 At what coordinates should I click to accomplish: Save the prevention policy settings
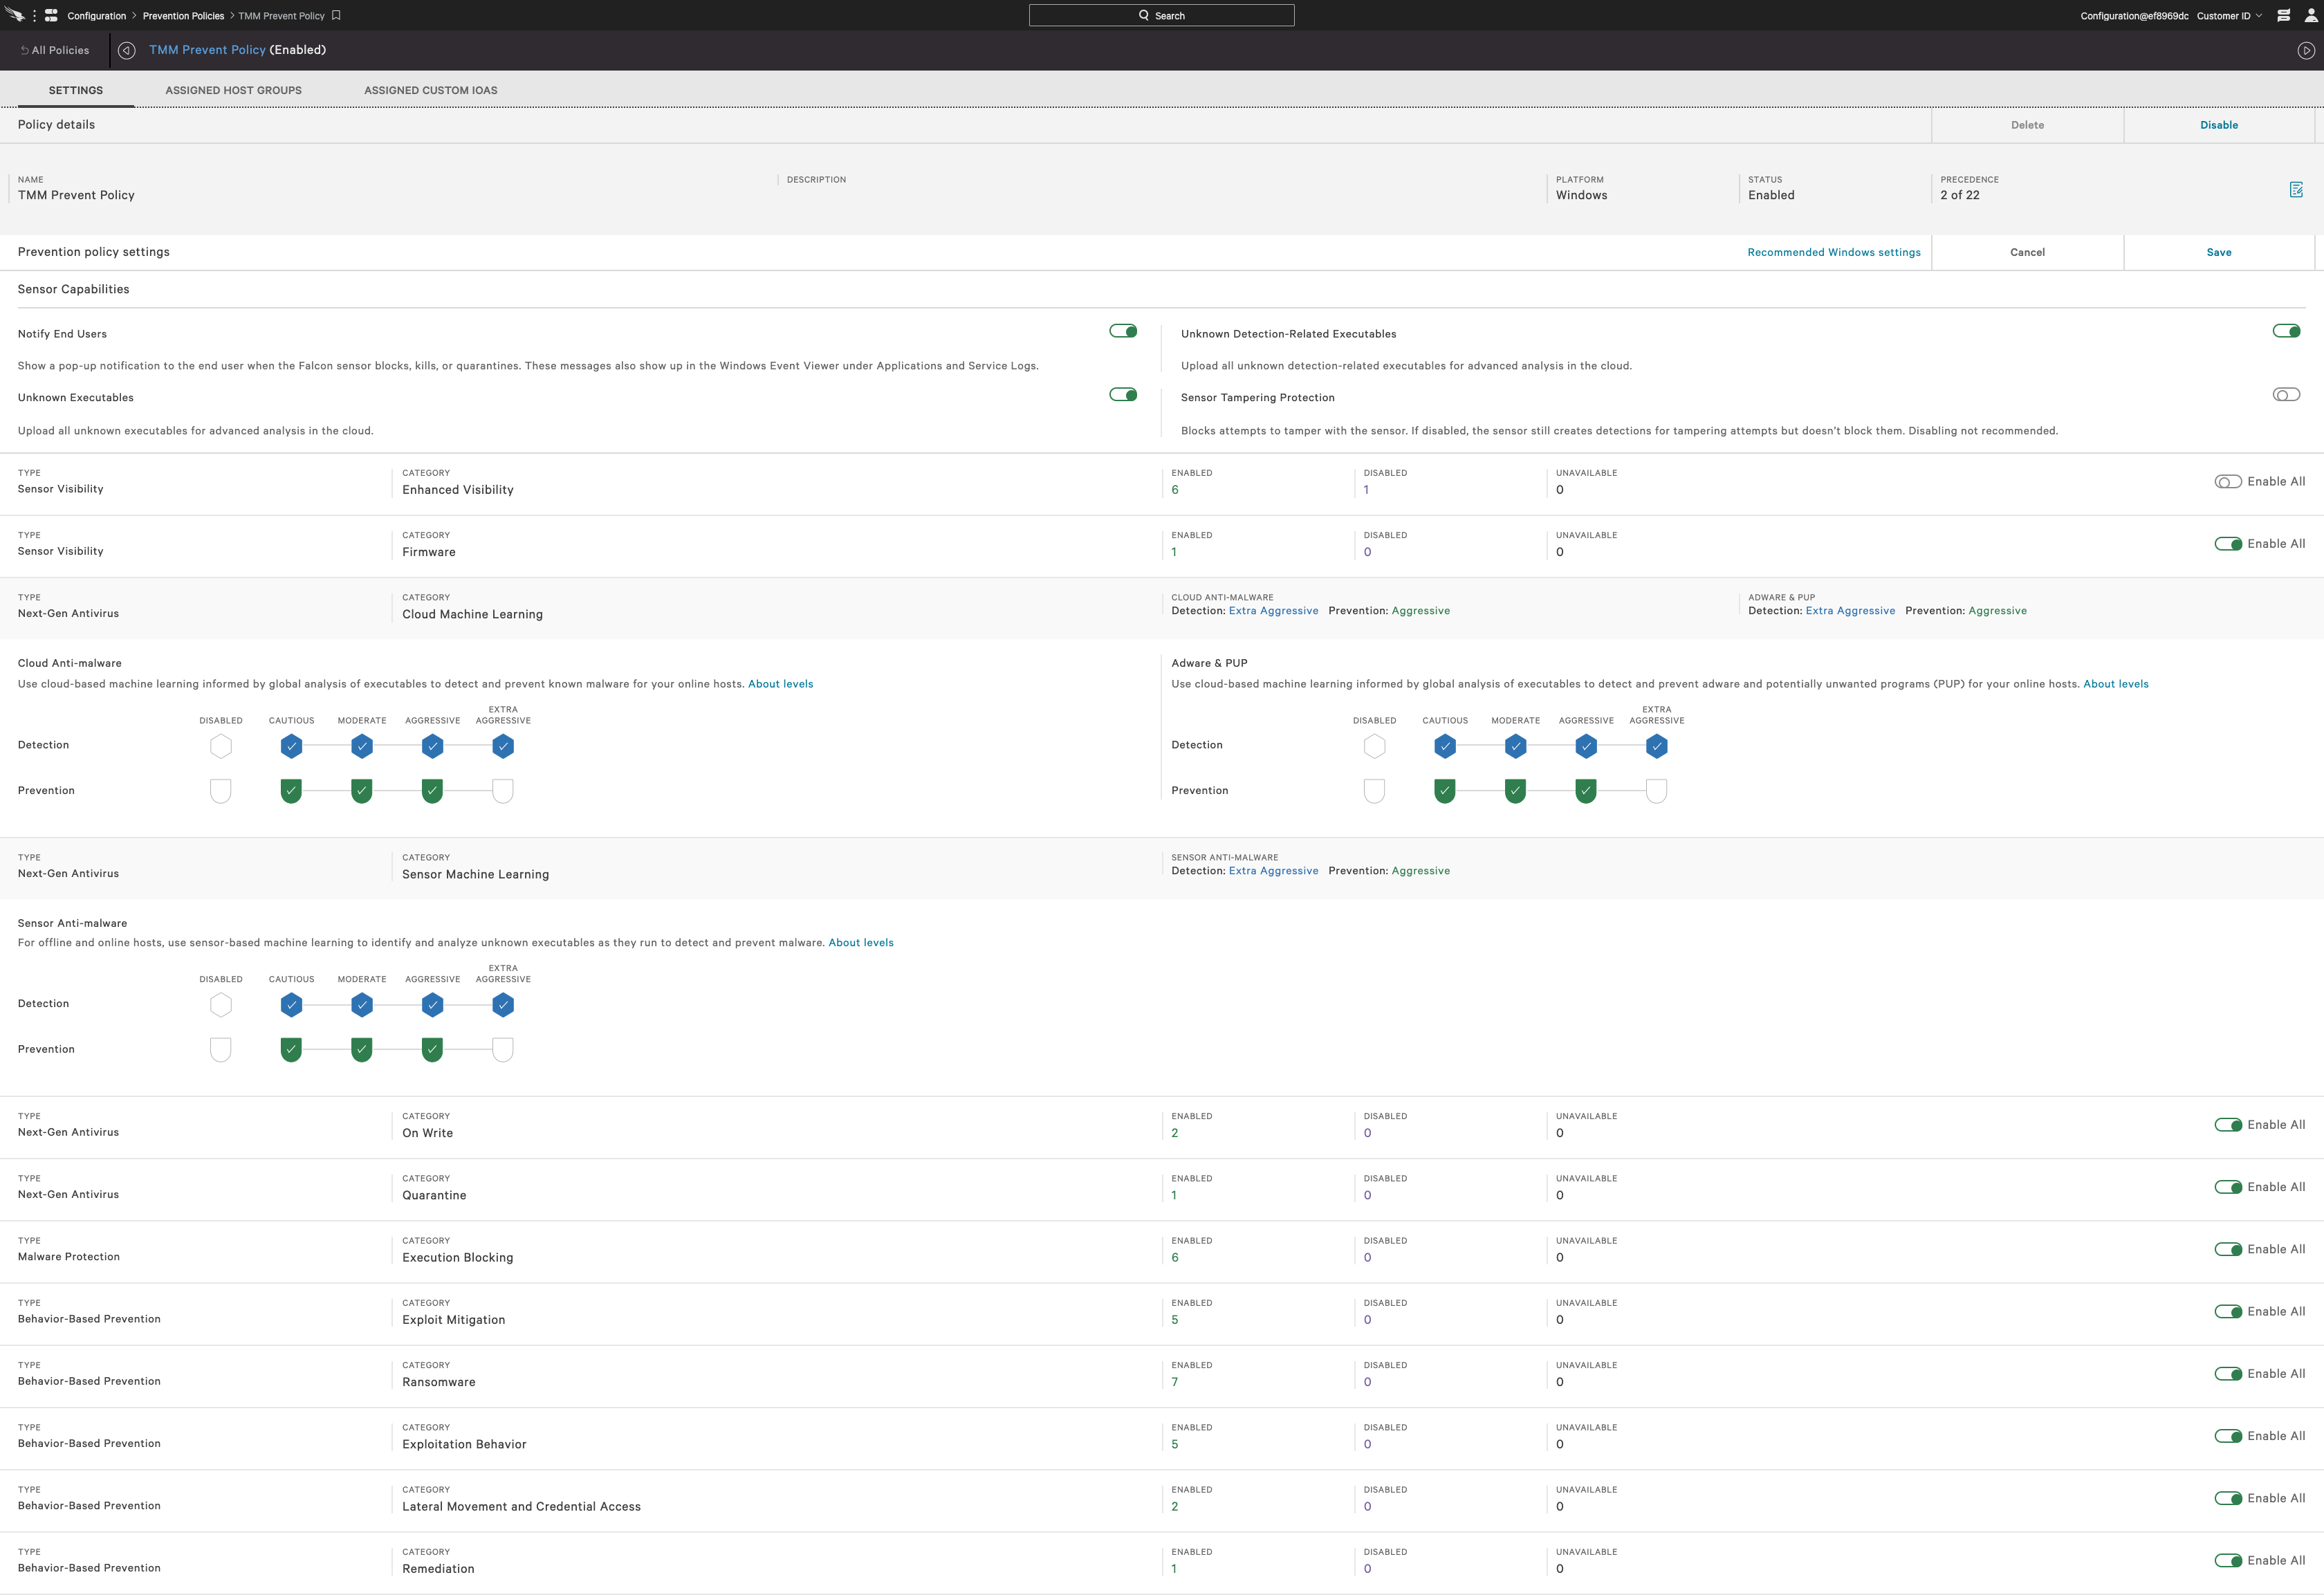click(x=2219, y=252)
